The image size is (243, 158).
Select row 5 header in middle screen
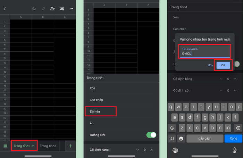tap(88, 28)
